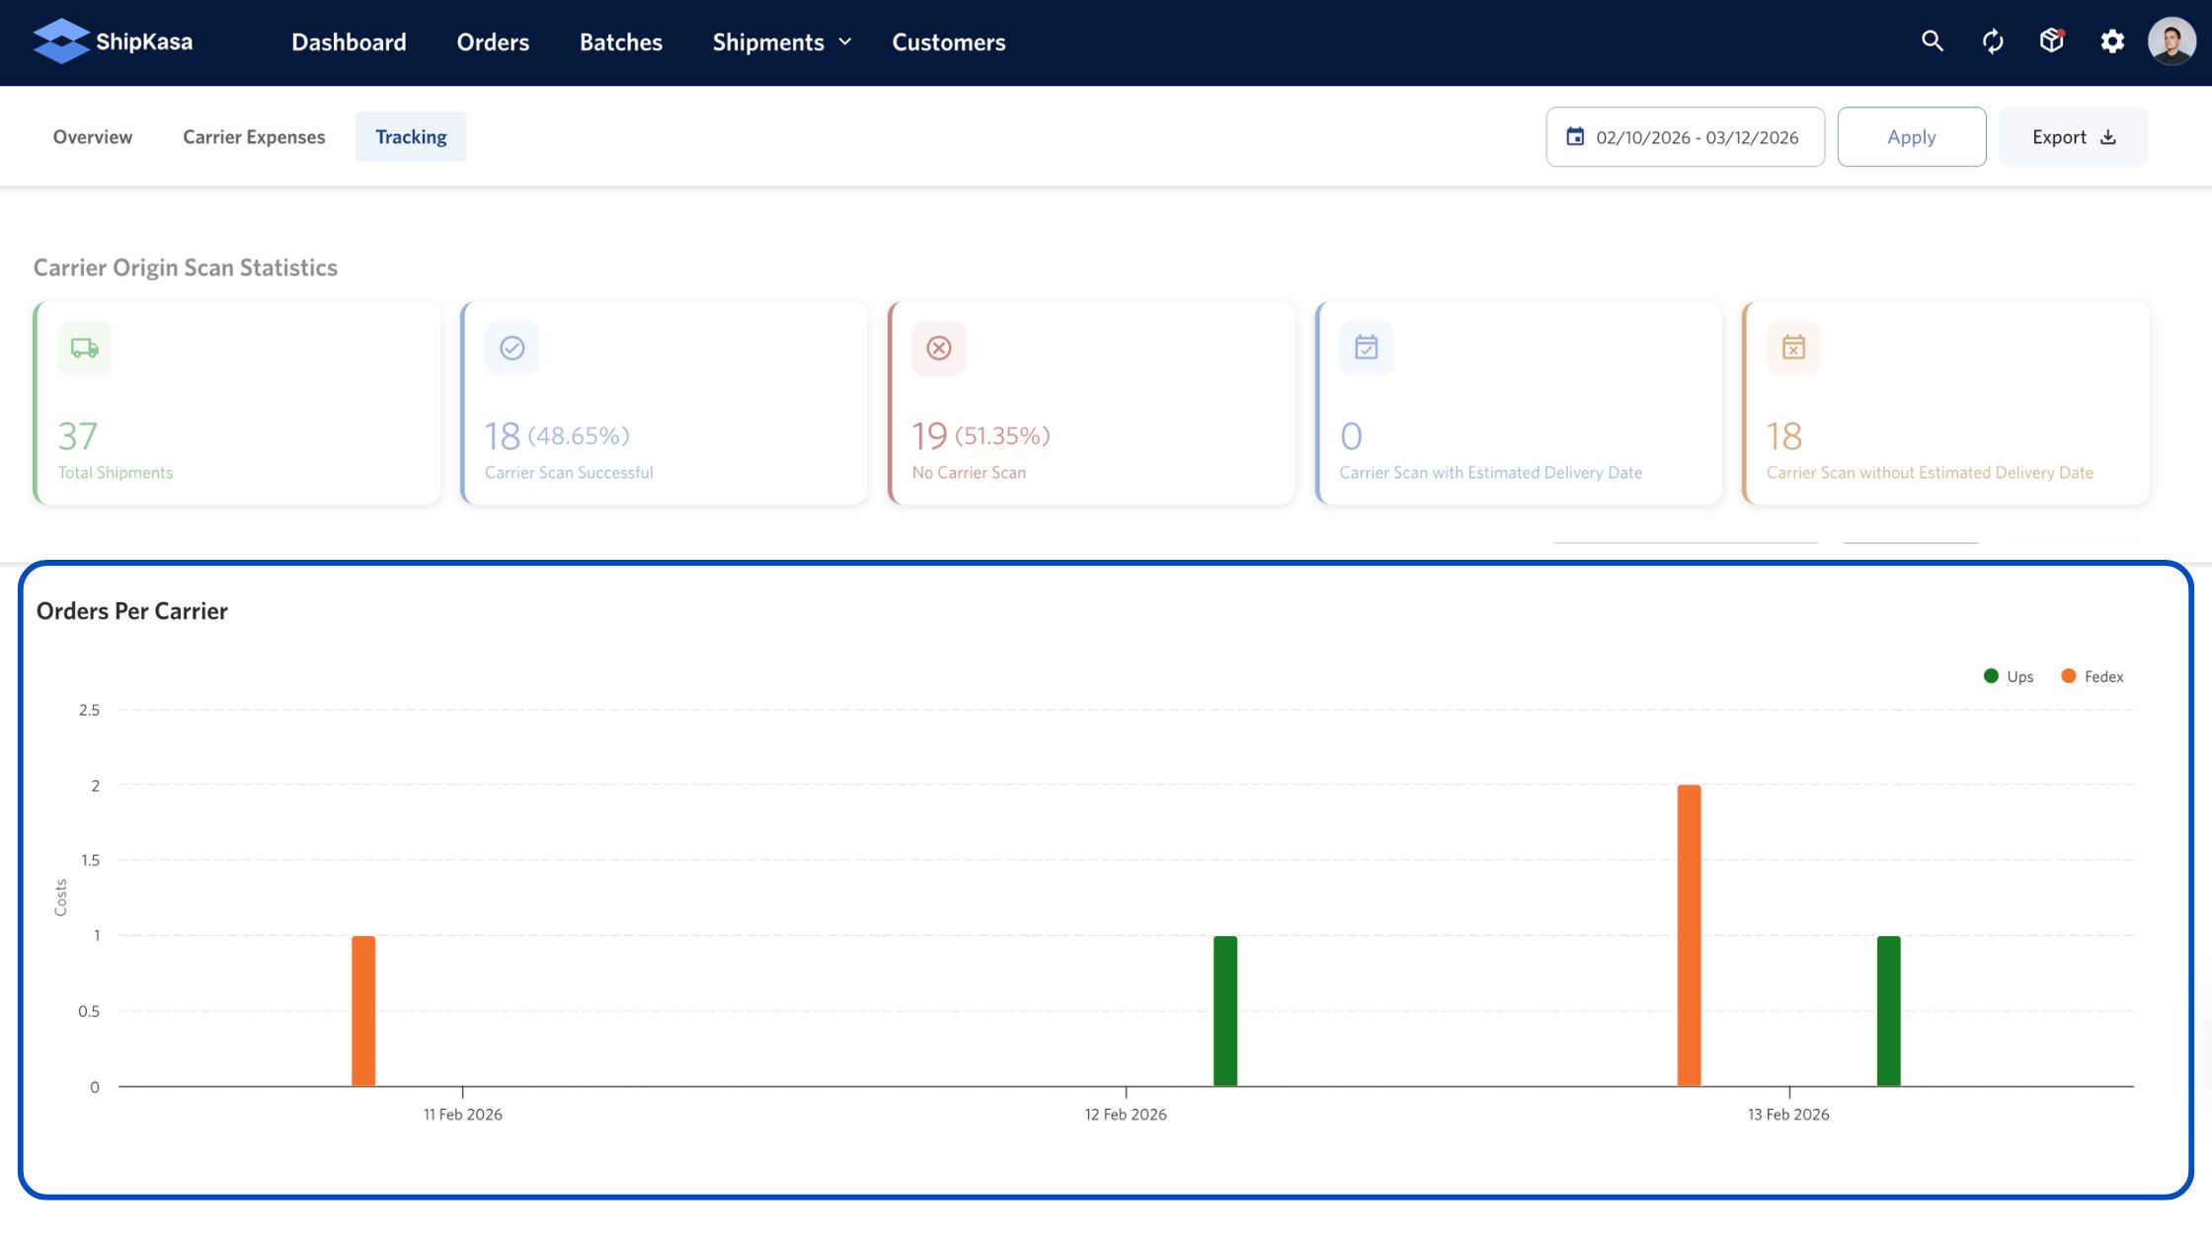The width and height of the screenshot is (2212, 1244).
Task: Click Total Shipments truck icon
Action: 85,349
